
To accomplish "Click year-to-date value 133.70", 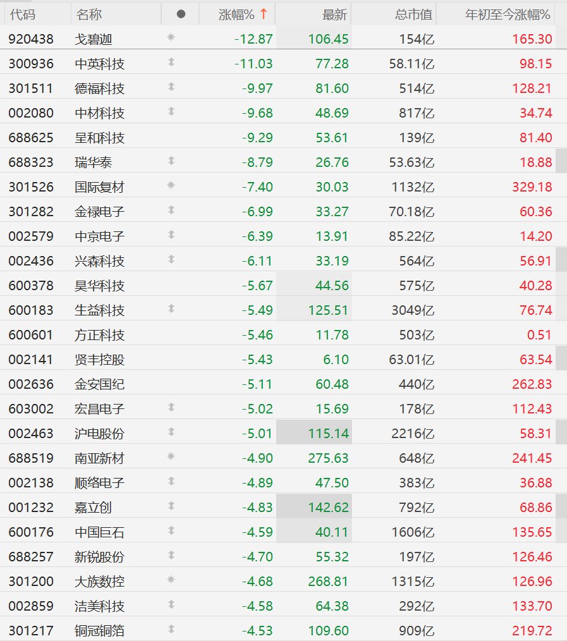I will click(x=532, y=606).
